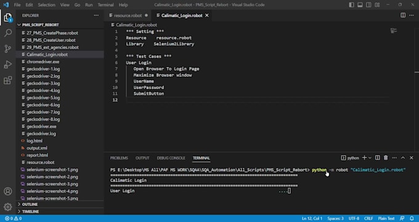Image resolution: width=419 pixels, height=222 pixels.
Task: Maximize the panel with chevron up
Action: [403, 157]
